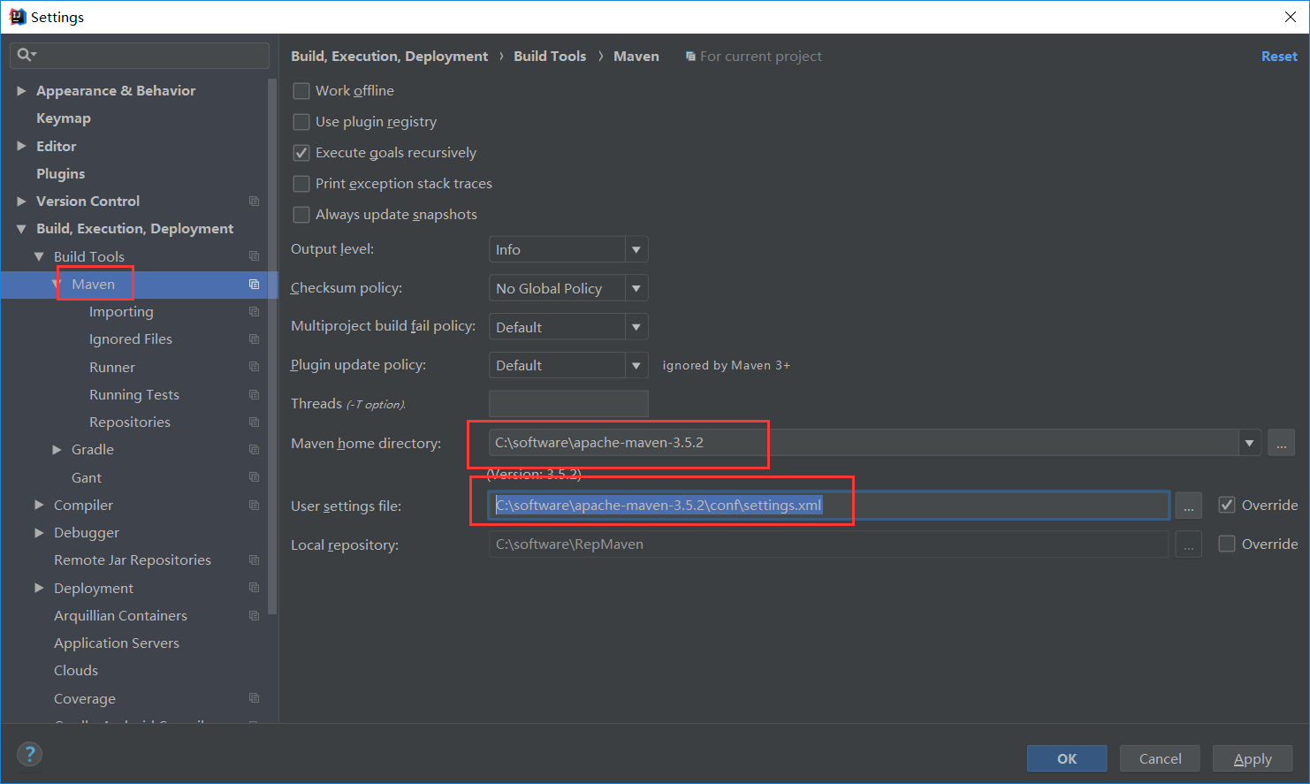Enable Use plugin registry checkbox
Screen dimensions: 1310x784
pos(301,122)
